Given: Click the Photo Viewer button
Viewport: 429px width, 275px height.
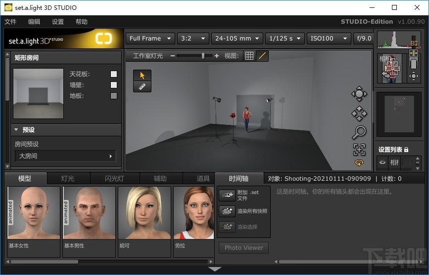Looking at the screenshot, I should [244, 248].
